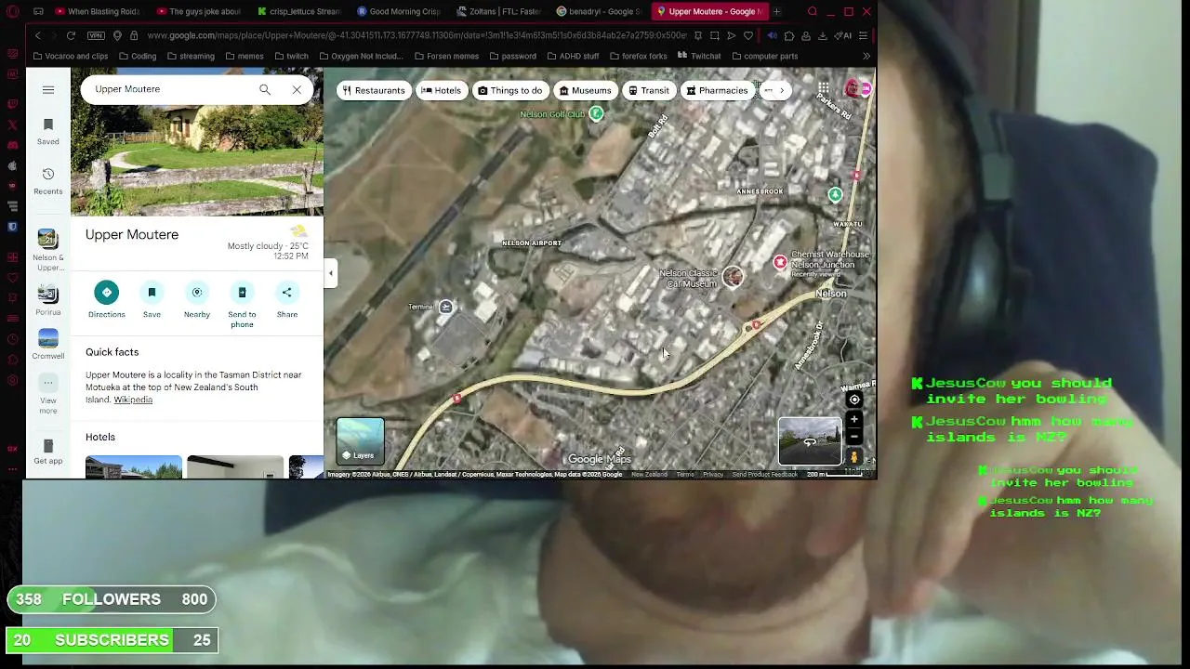Open the Recents panel
This screenshot has width=1190, height=669.
(47, 181)
